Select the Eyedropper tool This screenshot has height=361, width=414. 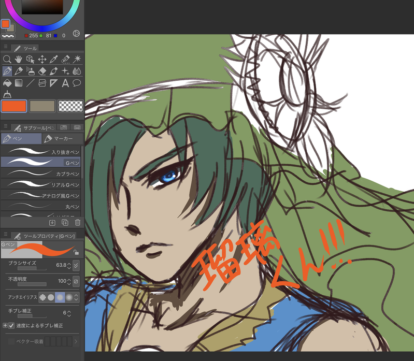[x=54, y=59]
